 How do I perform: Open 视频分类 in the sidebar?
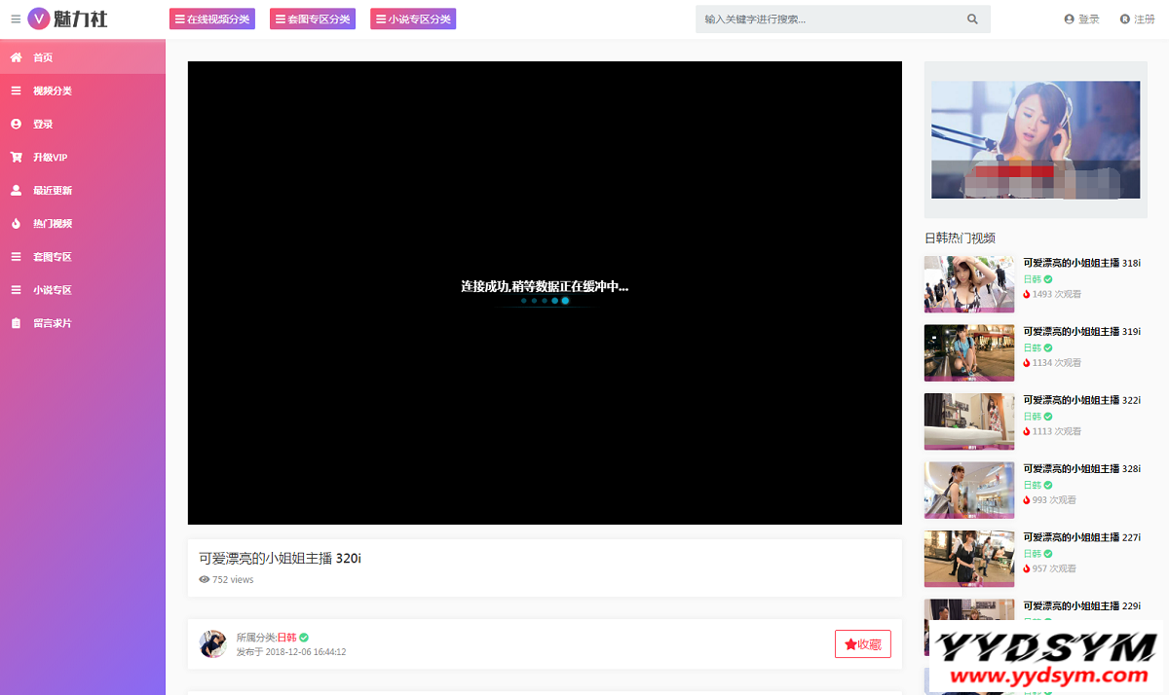(x=52, y=91)
